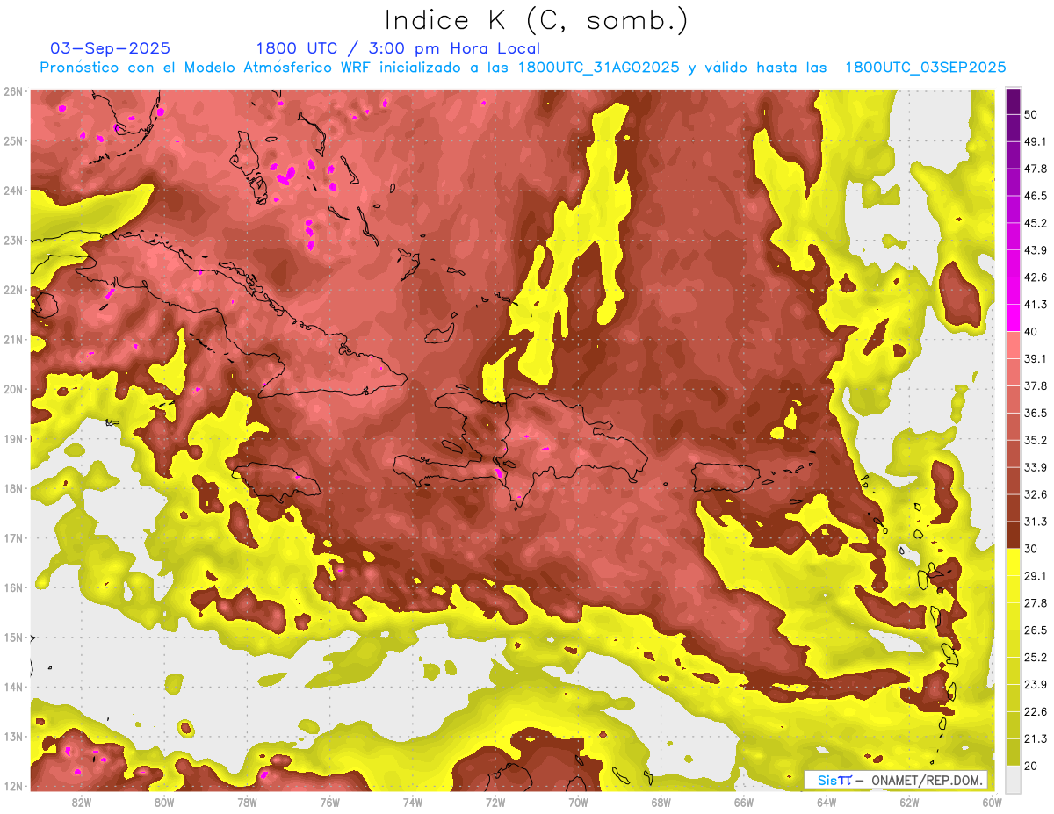The image size is (1054, 814).
Task: Click the "62W" longitude axis label
Action: click(908, 802)
